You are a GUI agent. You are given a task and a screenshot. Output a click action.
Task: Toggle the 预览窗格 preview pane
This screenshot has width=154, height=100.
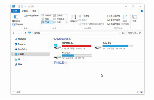click(x=18, y=24)
